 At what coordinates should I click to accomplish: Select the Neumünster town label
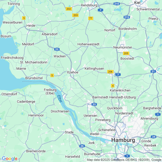[123, 47]
